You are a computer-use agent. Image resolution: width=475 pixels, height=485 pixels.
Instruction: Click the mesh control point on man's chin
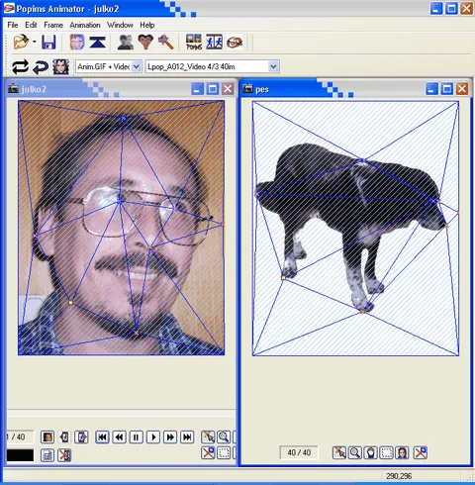137,334
